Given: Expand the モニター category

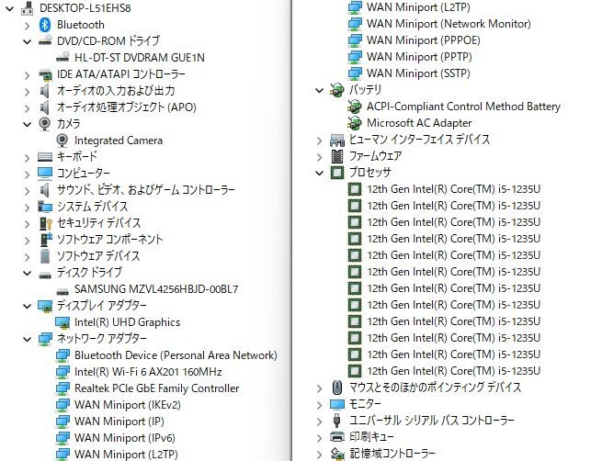Looking at the screenshot, I should point(319,404).
